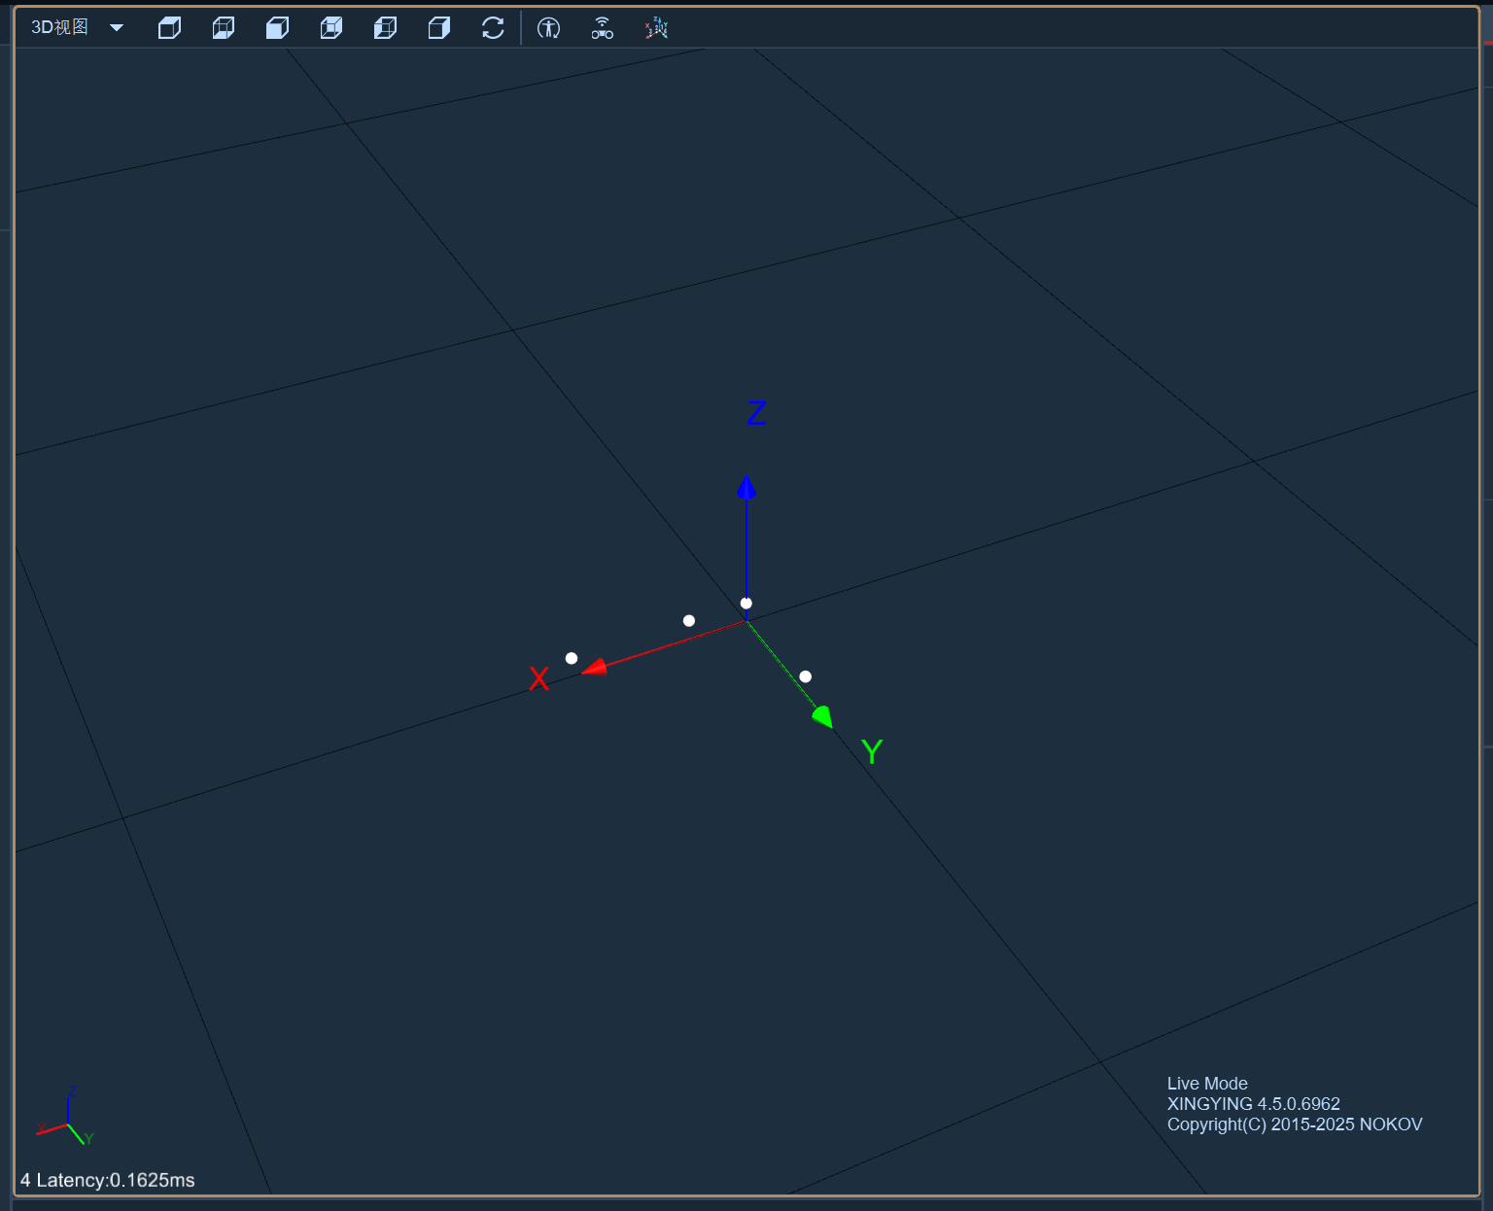Switch to left view cube icon
Viewport: 1493px width, 1211px height.
click(x=385, y=28)
